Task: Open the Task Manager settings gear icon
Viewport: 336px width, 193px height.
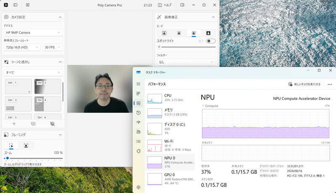Action: [x=139, y=187]
